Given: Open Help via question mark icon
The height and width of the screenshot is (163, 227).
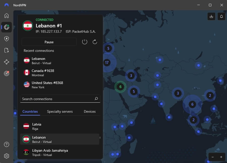Looking at the screenshot, I should point(7,144).
